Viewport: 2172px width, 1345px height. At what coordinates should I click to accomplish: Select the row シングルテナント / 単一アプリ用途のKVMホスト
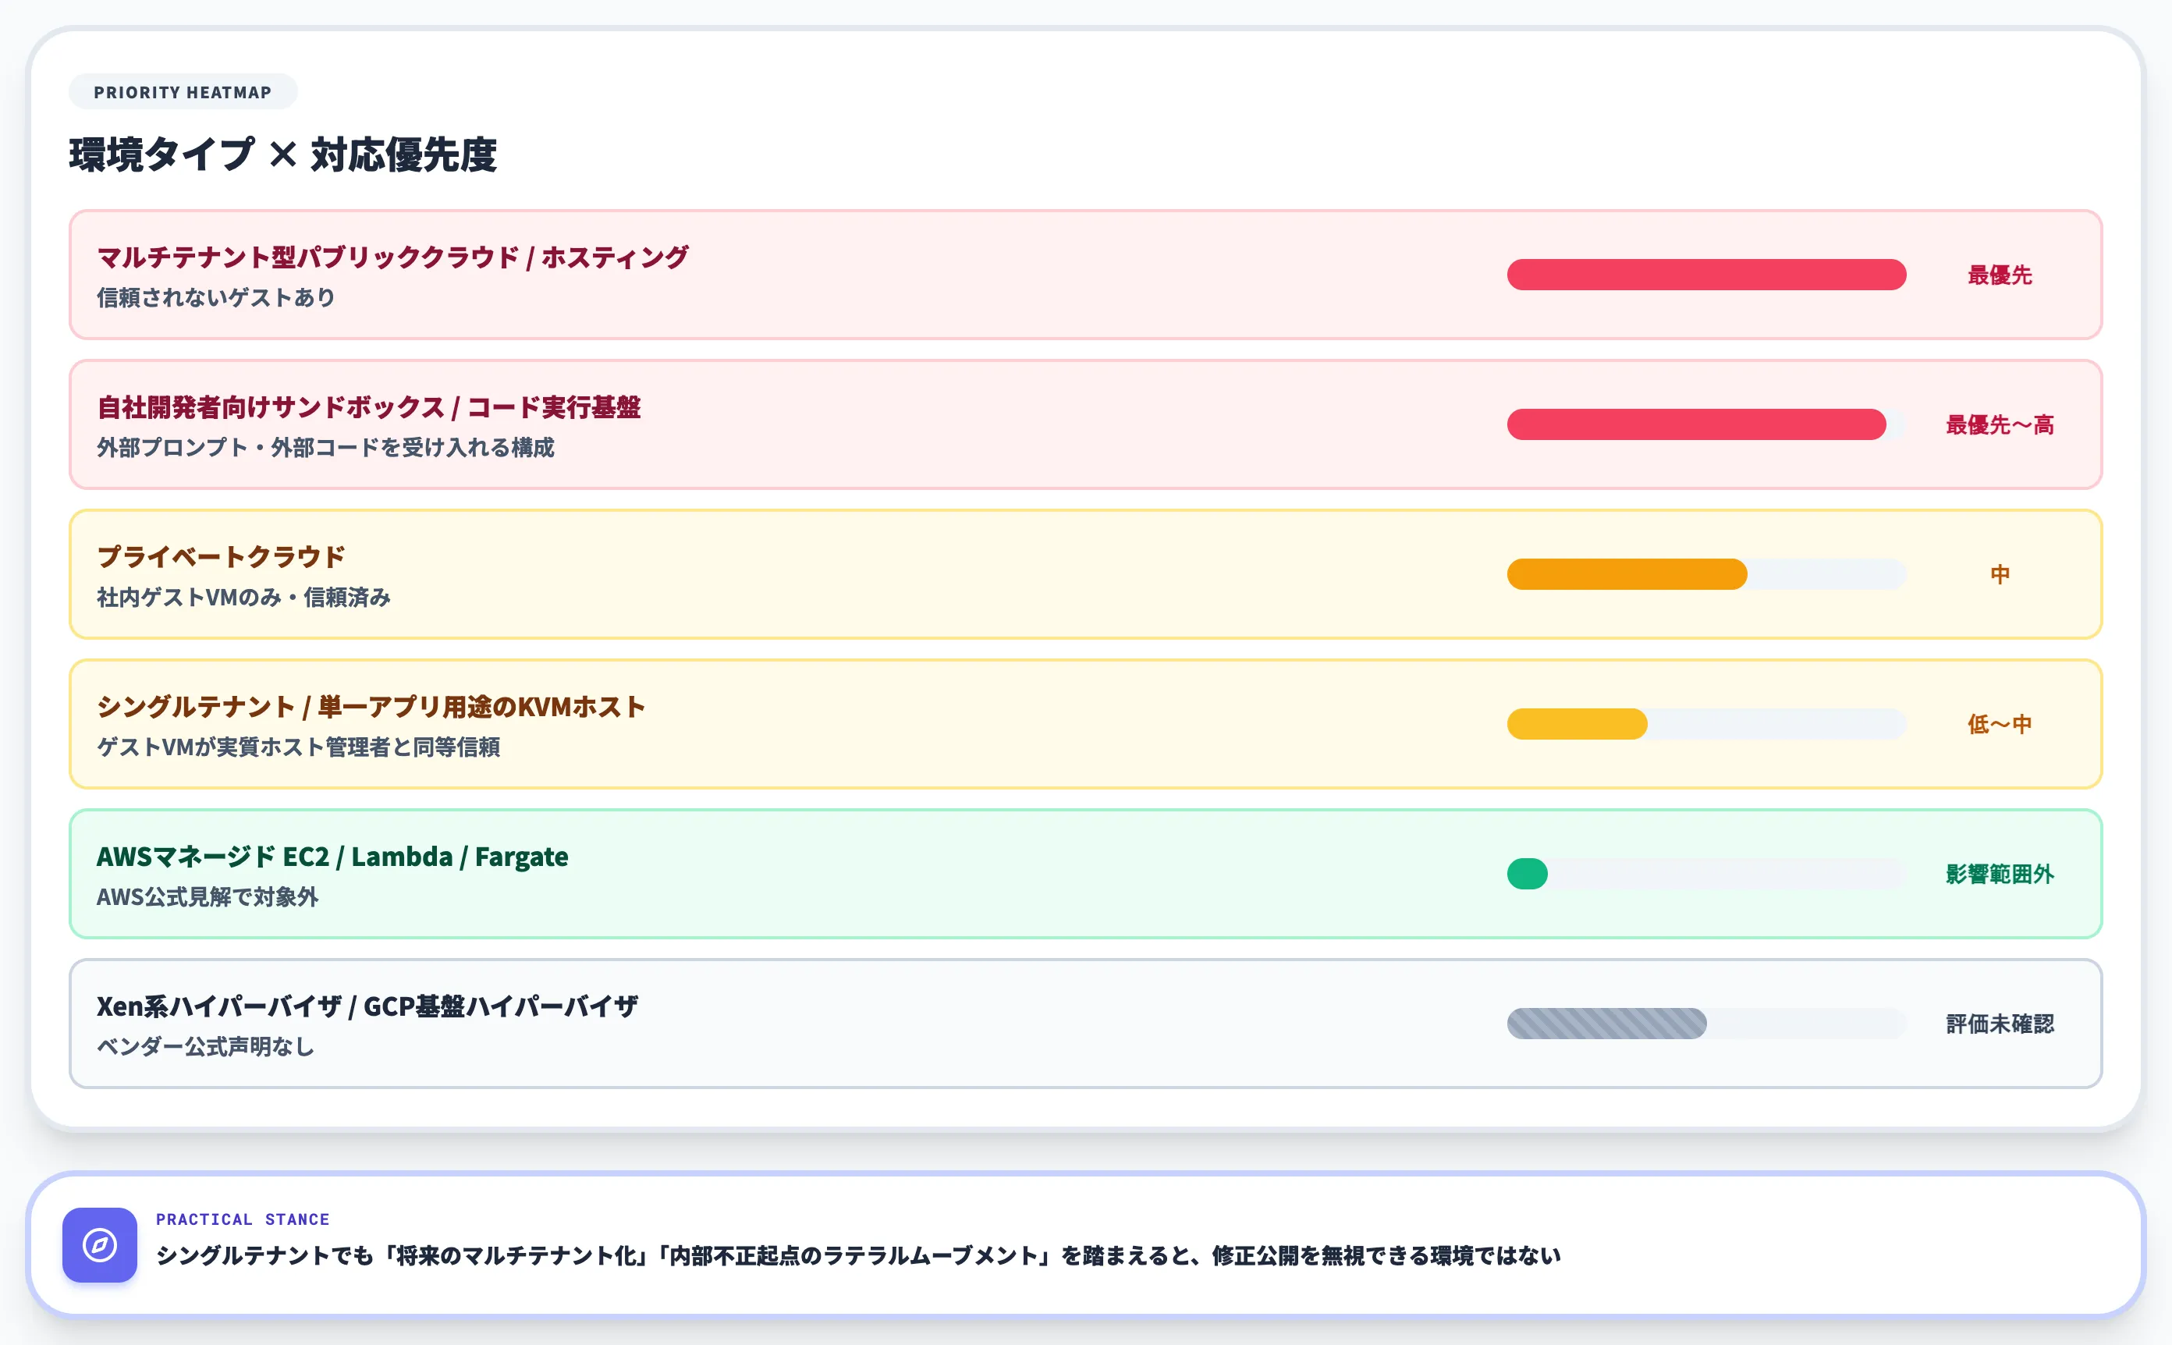[x=1085, y=724]
